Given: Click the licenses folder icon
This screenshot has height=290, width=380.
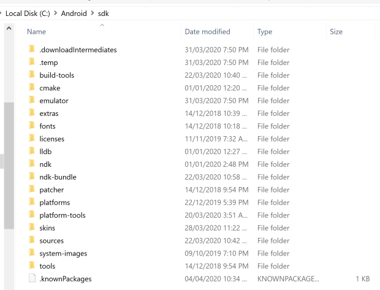Looking at the screenshot, I should tap(32, 138).
